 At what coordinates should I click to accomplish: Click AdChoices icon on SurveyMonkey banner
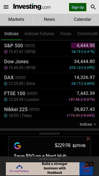[87, 164]
